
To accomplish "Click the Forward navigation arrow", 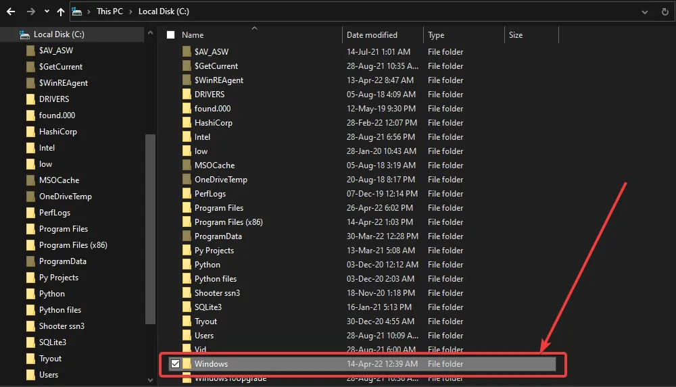I will tap(30, 11).
